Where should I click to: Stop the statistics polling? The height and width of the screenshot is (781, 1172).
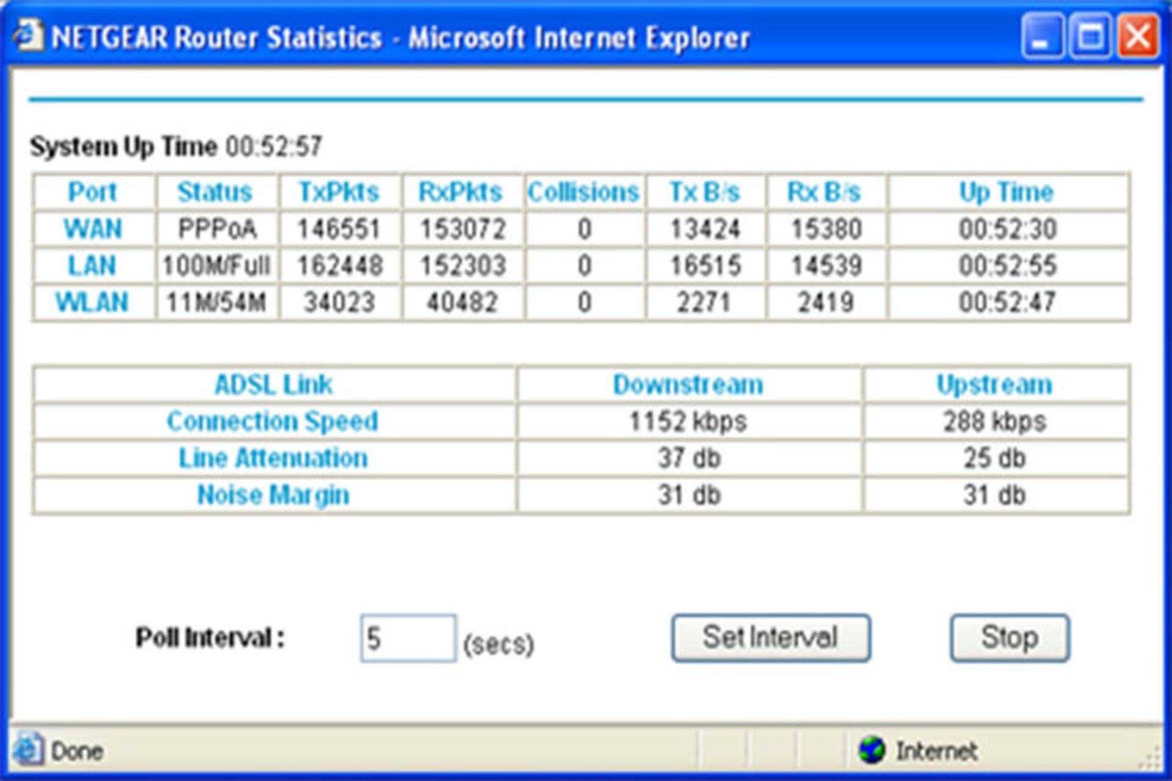pyautogui.click(x=1010, y=638)
